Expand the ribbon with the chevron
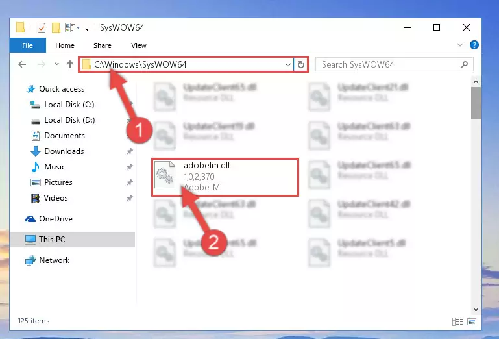Viewport: 499px width, 339px height. pyautogui.click(x=460, y=45)
